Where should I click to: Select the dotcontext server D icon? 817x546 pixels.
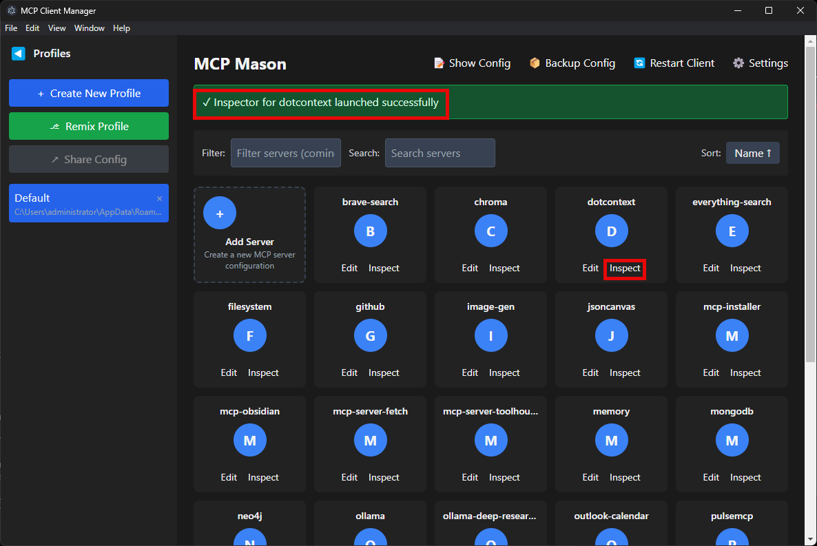[611, 231]
